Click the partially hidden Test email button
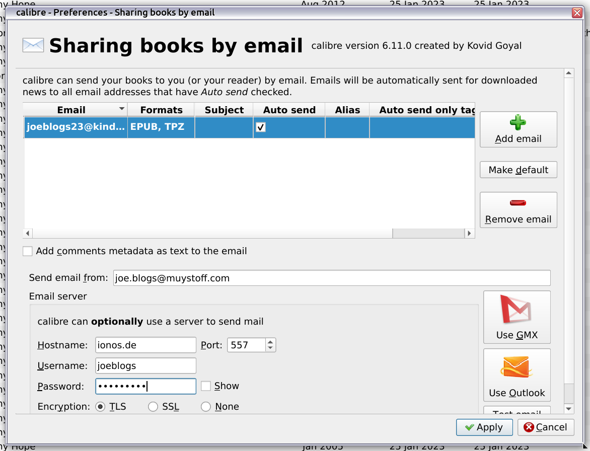This screenshot has width=590, height=451. (517, 410)
